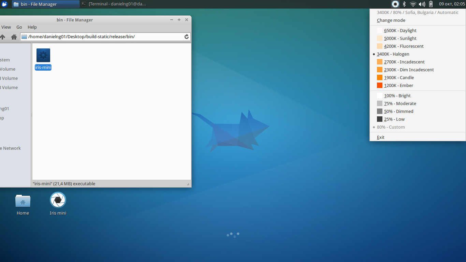Reload the current folder in File Manager
The width and height of the screenshot is (466, 262).
click(x=187, y=37)
